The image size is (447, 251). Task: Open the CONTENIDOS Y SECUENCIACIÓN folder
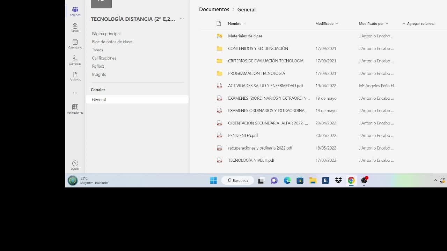tap(258, 48)
